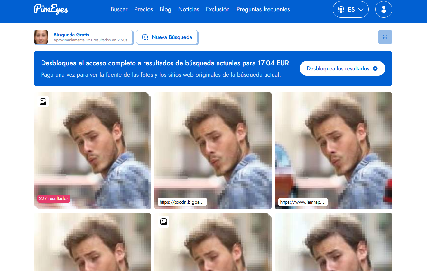The height and width of the screenshot is (271, 427).
Task: Click the globe language icon
Action: click(341, 9)
